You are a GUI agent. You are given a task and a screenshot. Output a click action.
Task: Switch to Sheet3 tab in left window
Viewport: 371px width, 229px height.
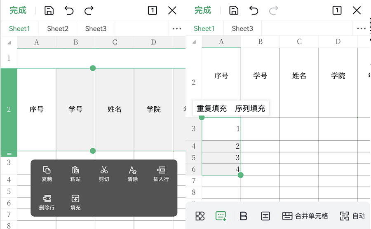pos(96,28)
